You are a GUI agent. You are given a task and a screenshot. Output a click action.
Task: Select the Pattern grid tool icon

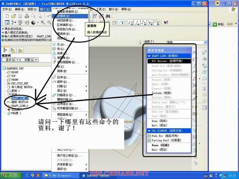204,108
